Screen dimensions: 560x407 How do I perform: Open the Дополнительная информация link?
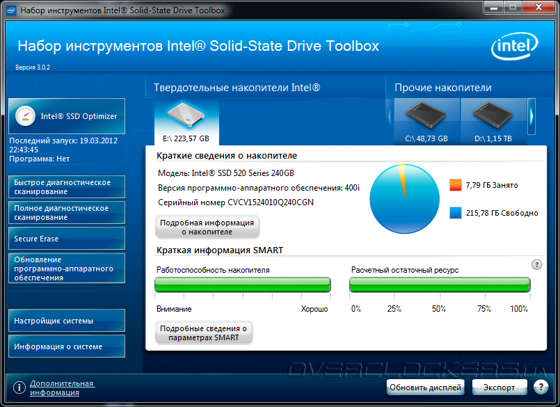(62, 388)
